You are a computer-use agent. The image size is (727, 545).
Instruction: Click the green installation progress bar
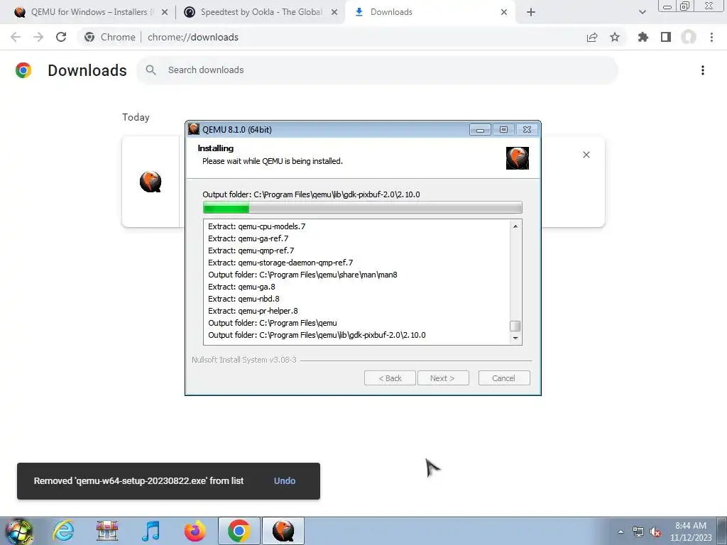pos(363,207)
